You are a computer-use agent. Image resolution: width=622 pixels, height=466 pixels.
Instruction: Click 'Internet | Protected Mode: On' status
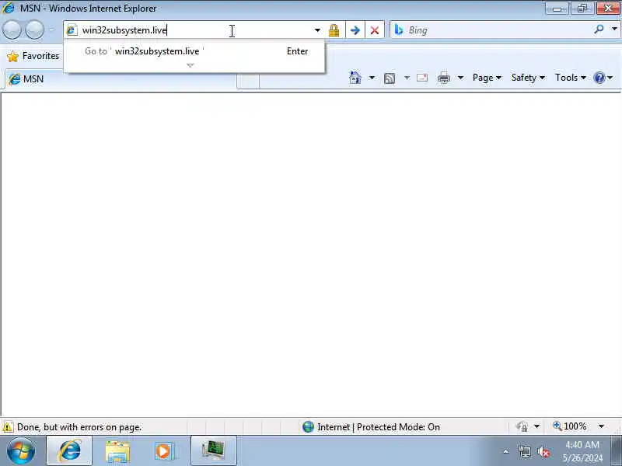click(x=379, y=427)
